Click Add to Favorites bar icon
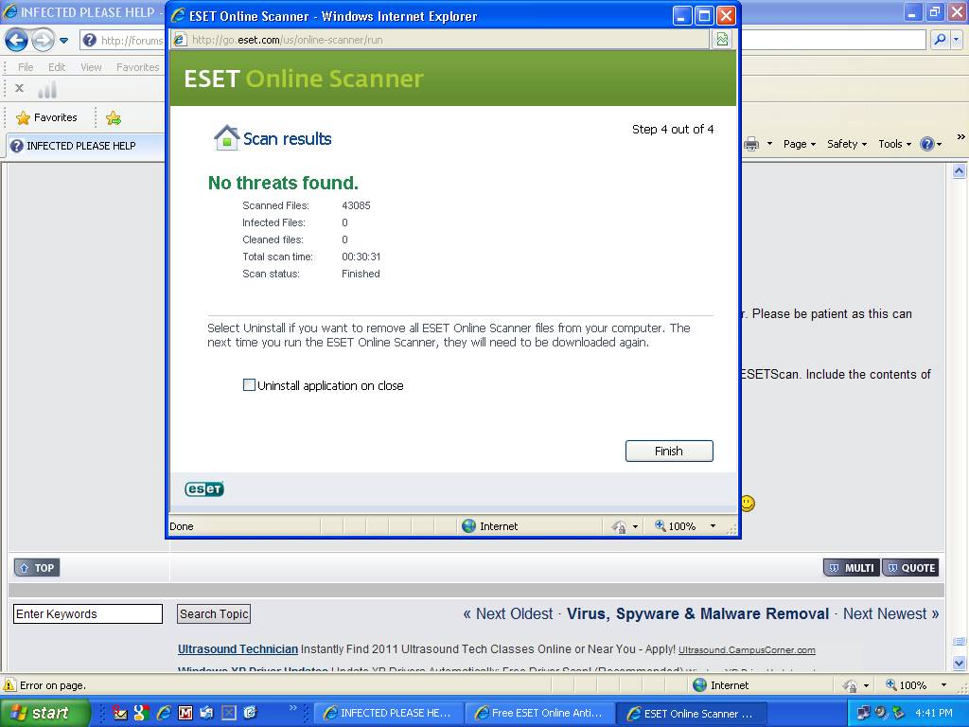Viewport: 969px width, 727px height. [x=114, y=117]
